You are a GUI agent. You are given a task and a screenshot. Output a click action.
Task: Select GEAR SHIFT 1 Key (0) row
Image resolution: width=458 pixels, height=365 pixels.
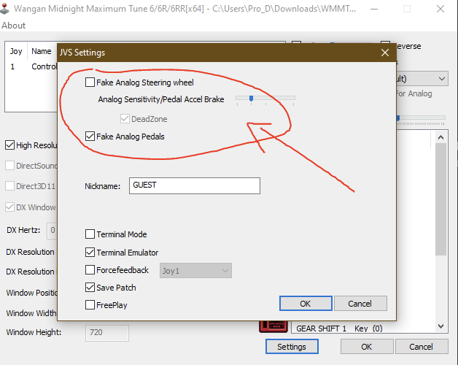coord(339,328)
